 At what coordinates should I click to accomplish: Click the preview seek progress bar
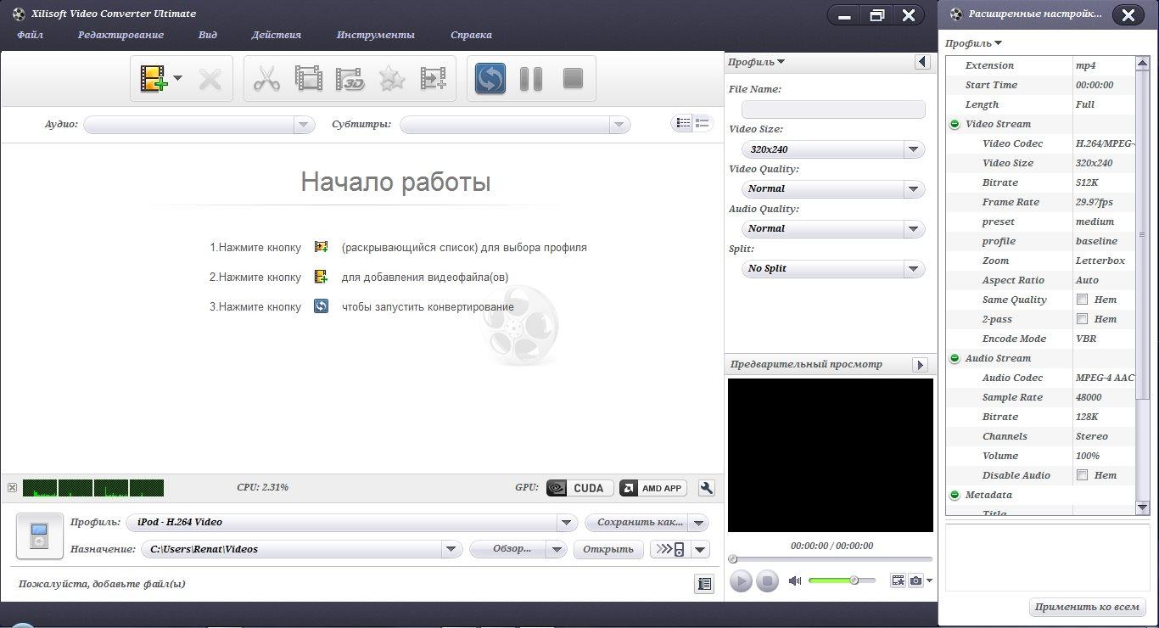coord(831,558)
